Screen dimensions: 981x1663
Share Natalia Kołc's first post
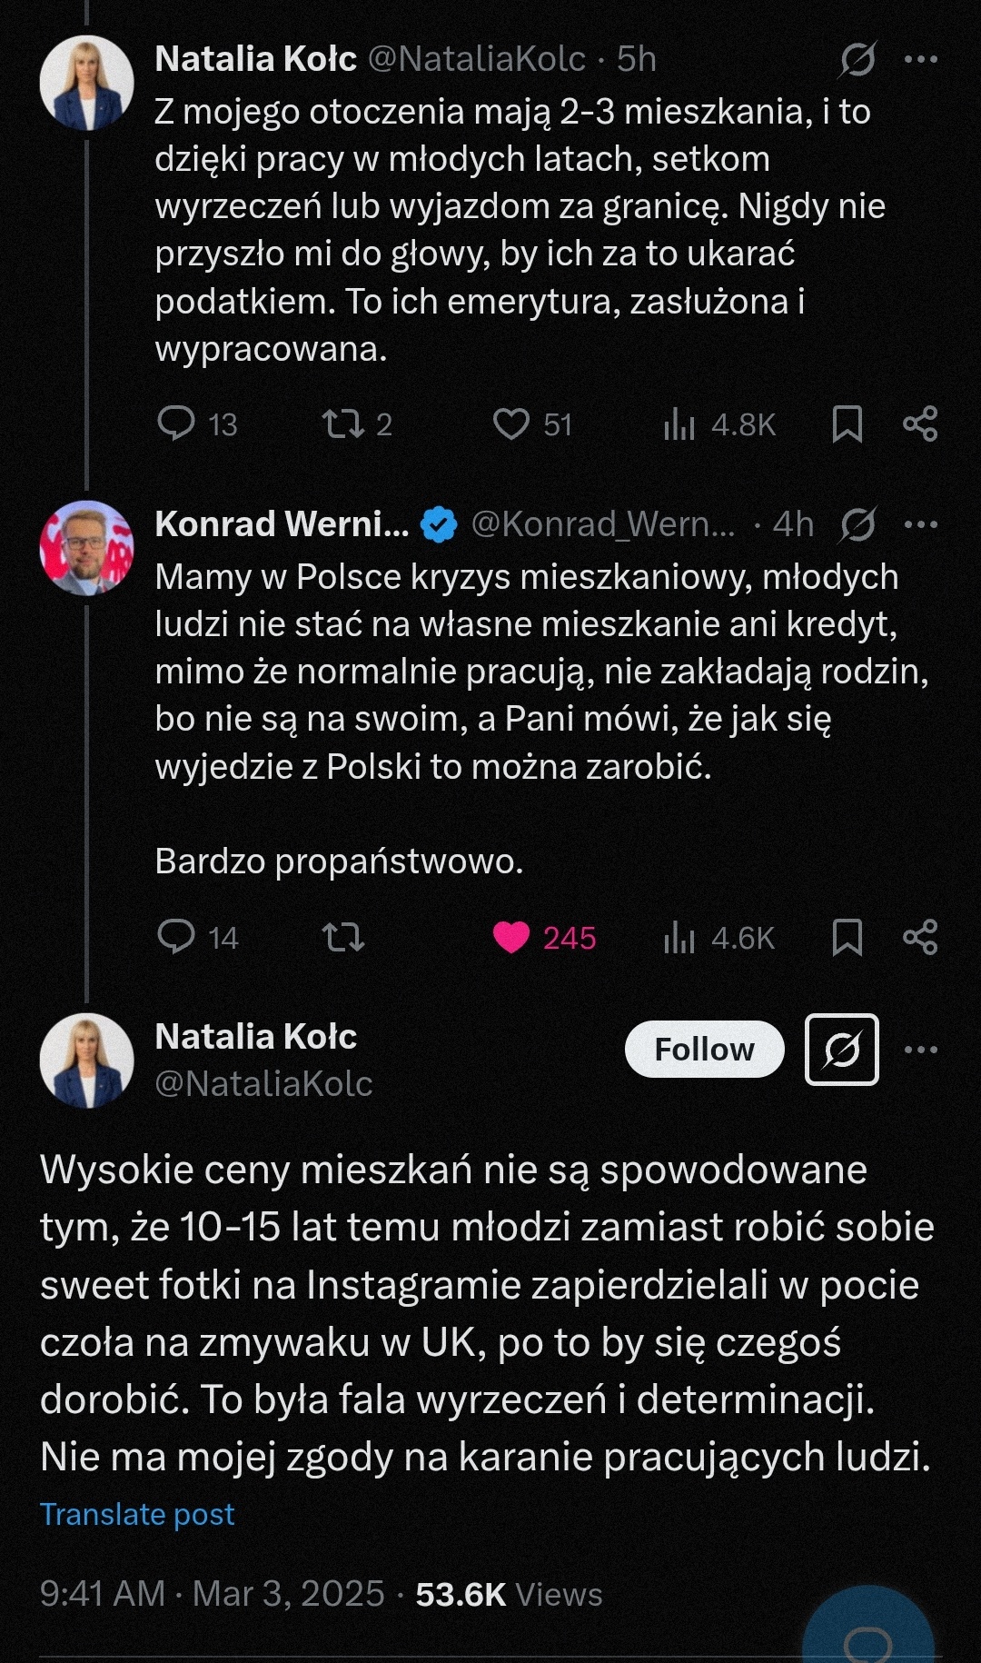pos(920,423)
